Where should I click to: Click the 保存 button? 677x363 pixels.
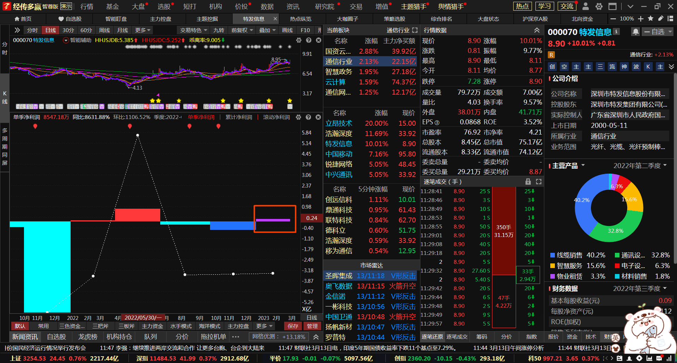coord(293,326)
